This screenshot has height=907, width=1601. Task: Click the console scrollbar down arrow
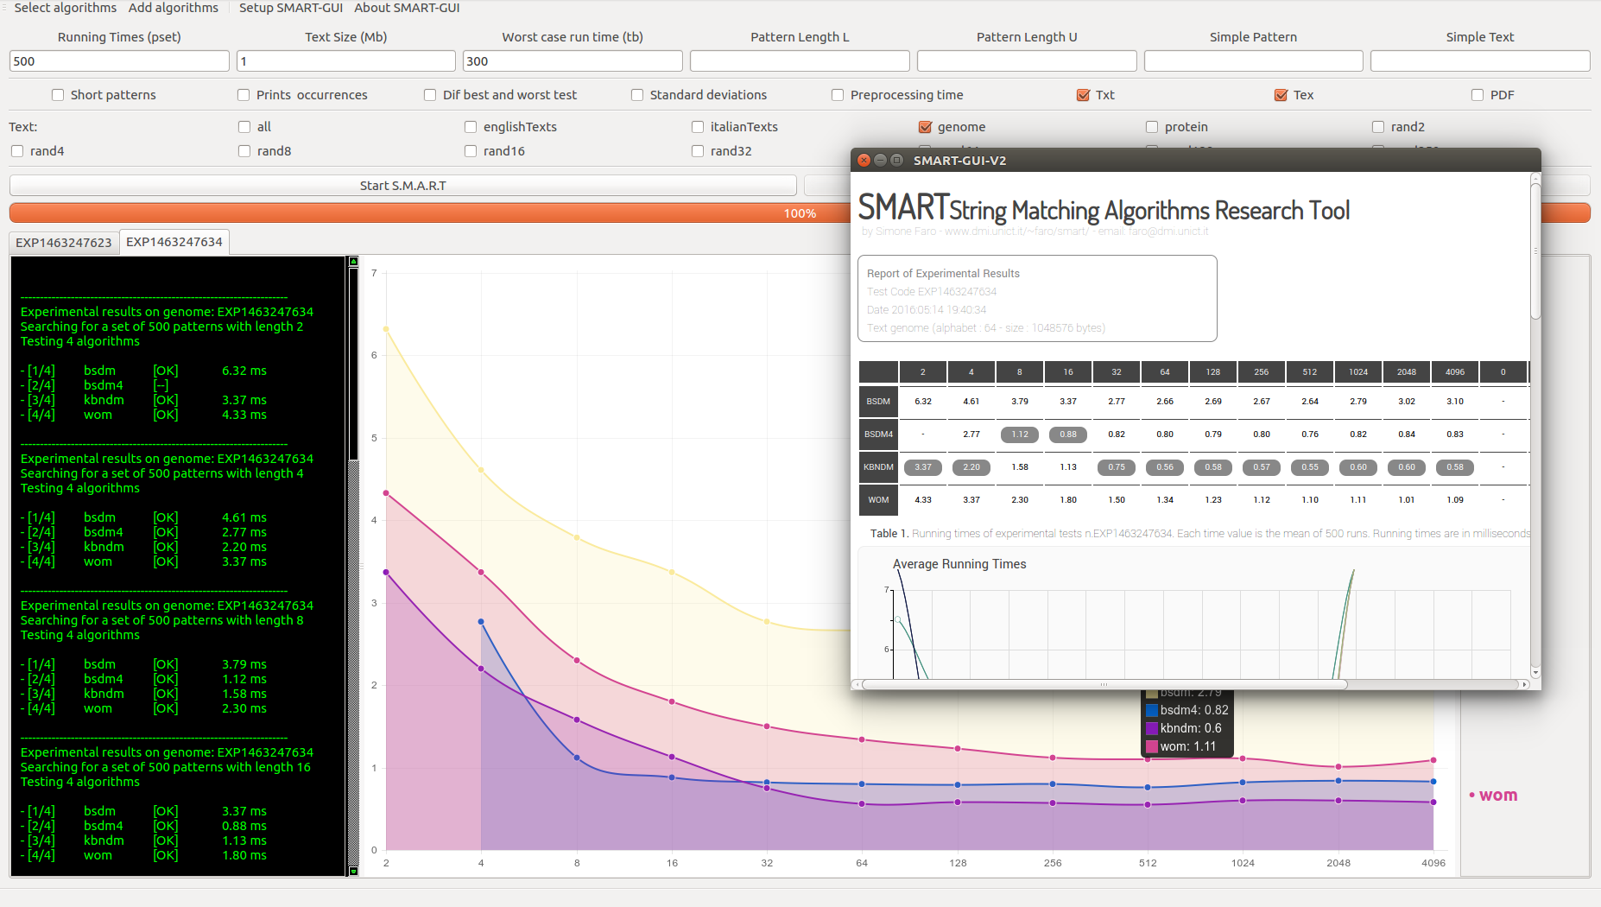tap(353, 871)
